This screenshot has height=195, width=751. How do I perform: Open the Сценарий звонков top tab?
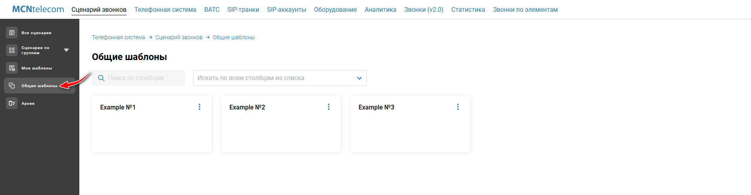pyautogui.click(x=99, y=9)
